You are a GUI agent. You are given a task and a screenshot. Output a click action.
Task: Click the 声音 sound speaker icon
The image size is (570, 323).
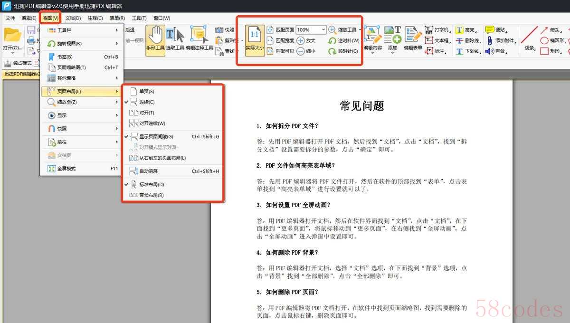[489, 51]
